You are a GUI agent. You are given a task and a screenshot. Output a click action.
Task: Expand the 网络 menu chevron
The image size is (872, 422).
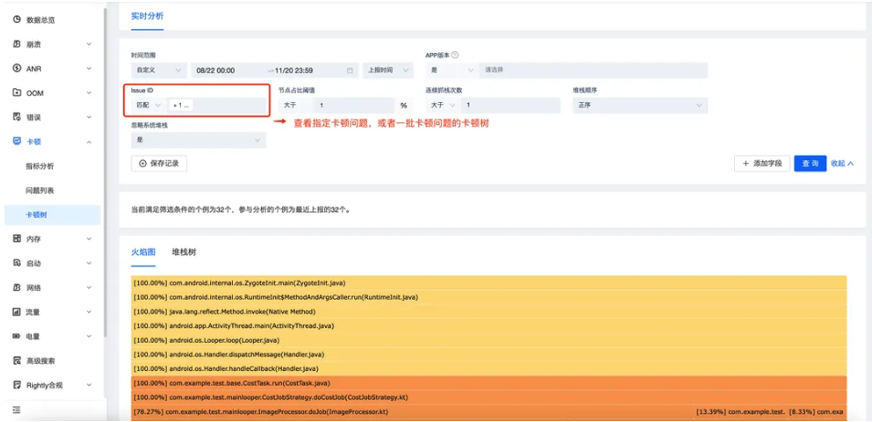coord(89,288)
